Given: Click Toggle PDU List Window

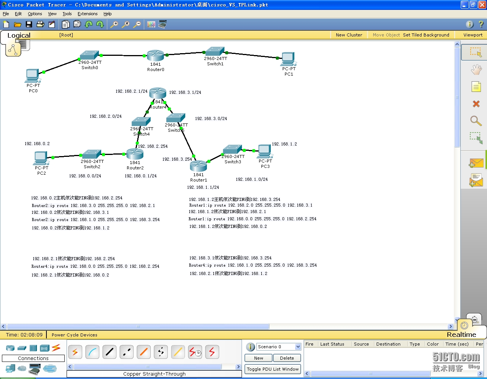Looking at the screenshot, I should pos(273,369).
